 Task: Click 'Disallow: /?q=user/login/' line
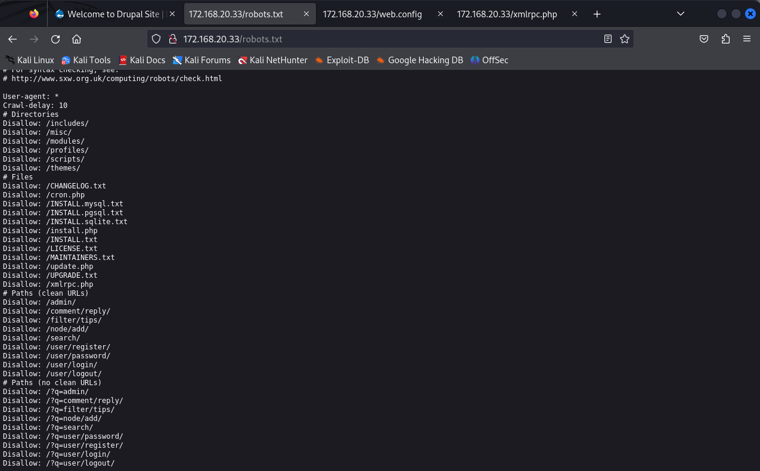(x=57, y=454)
